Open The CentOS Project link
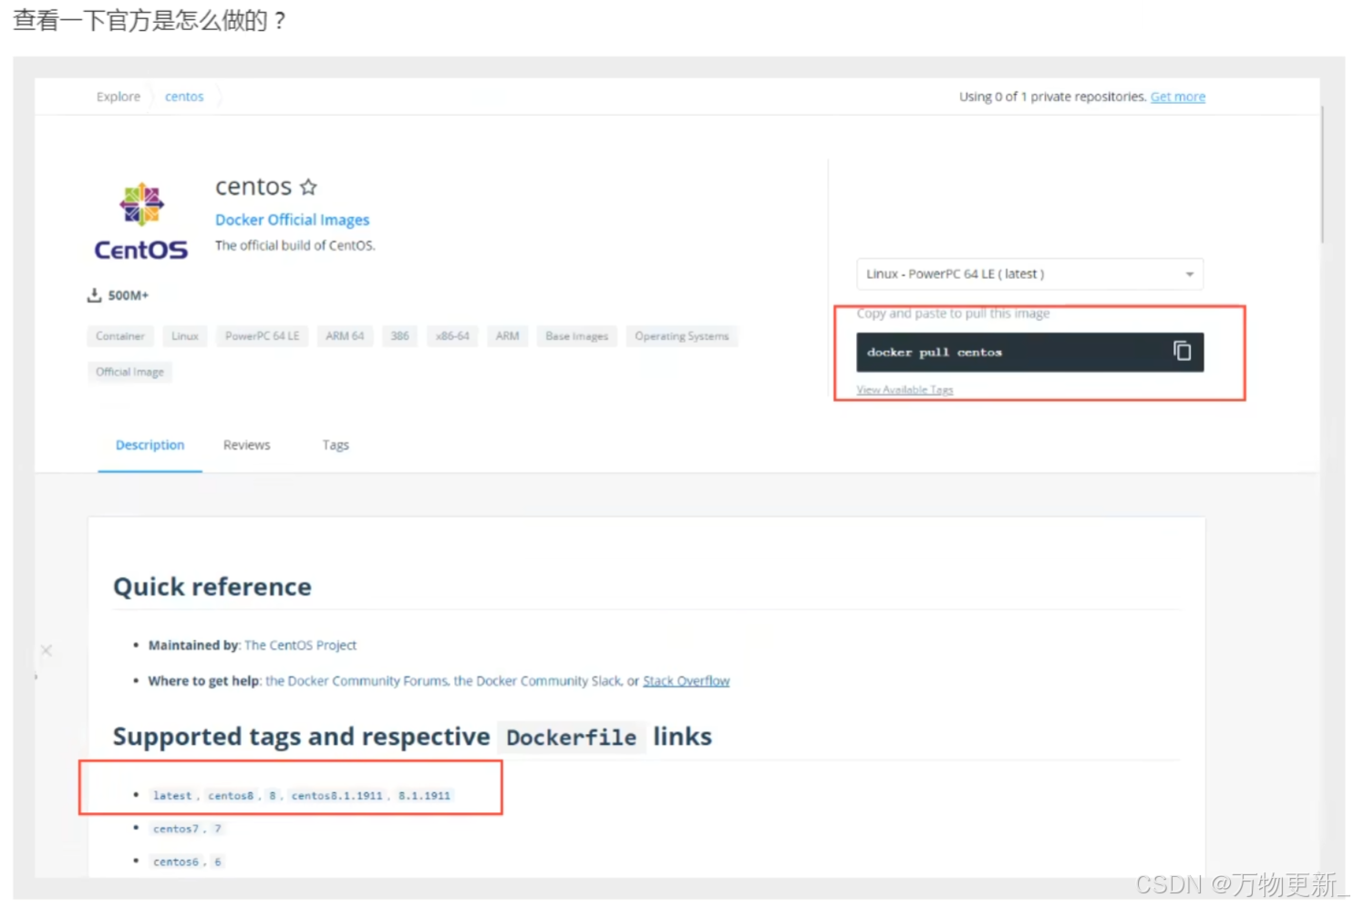The width and height of the screenshot is (1354, 908). [x=300, y=645]
